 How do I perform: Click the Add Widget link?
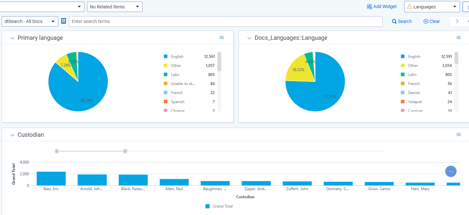(382, 6)
